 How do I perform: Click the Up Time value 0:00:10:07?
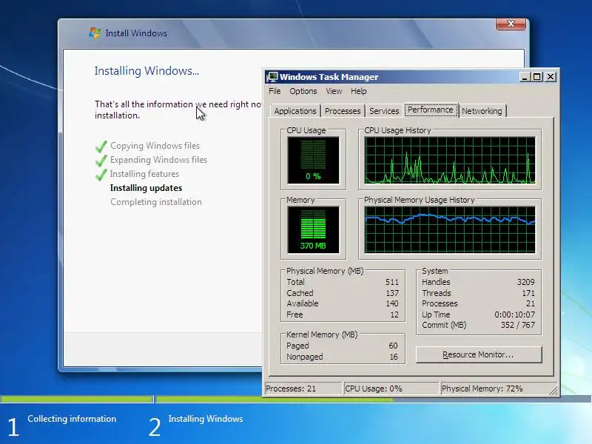[514, 314]
